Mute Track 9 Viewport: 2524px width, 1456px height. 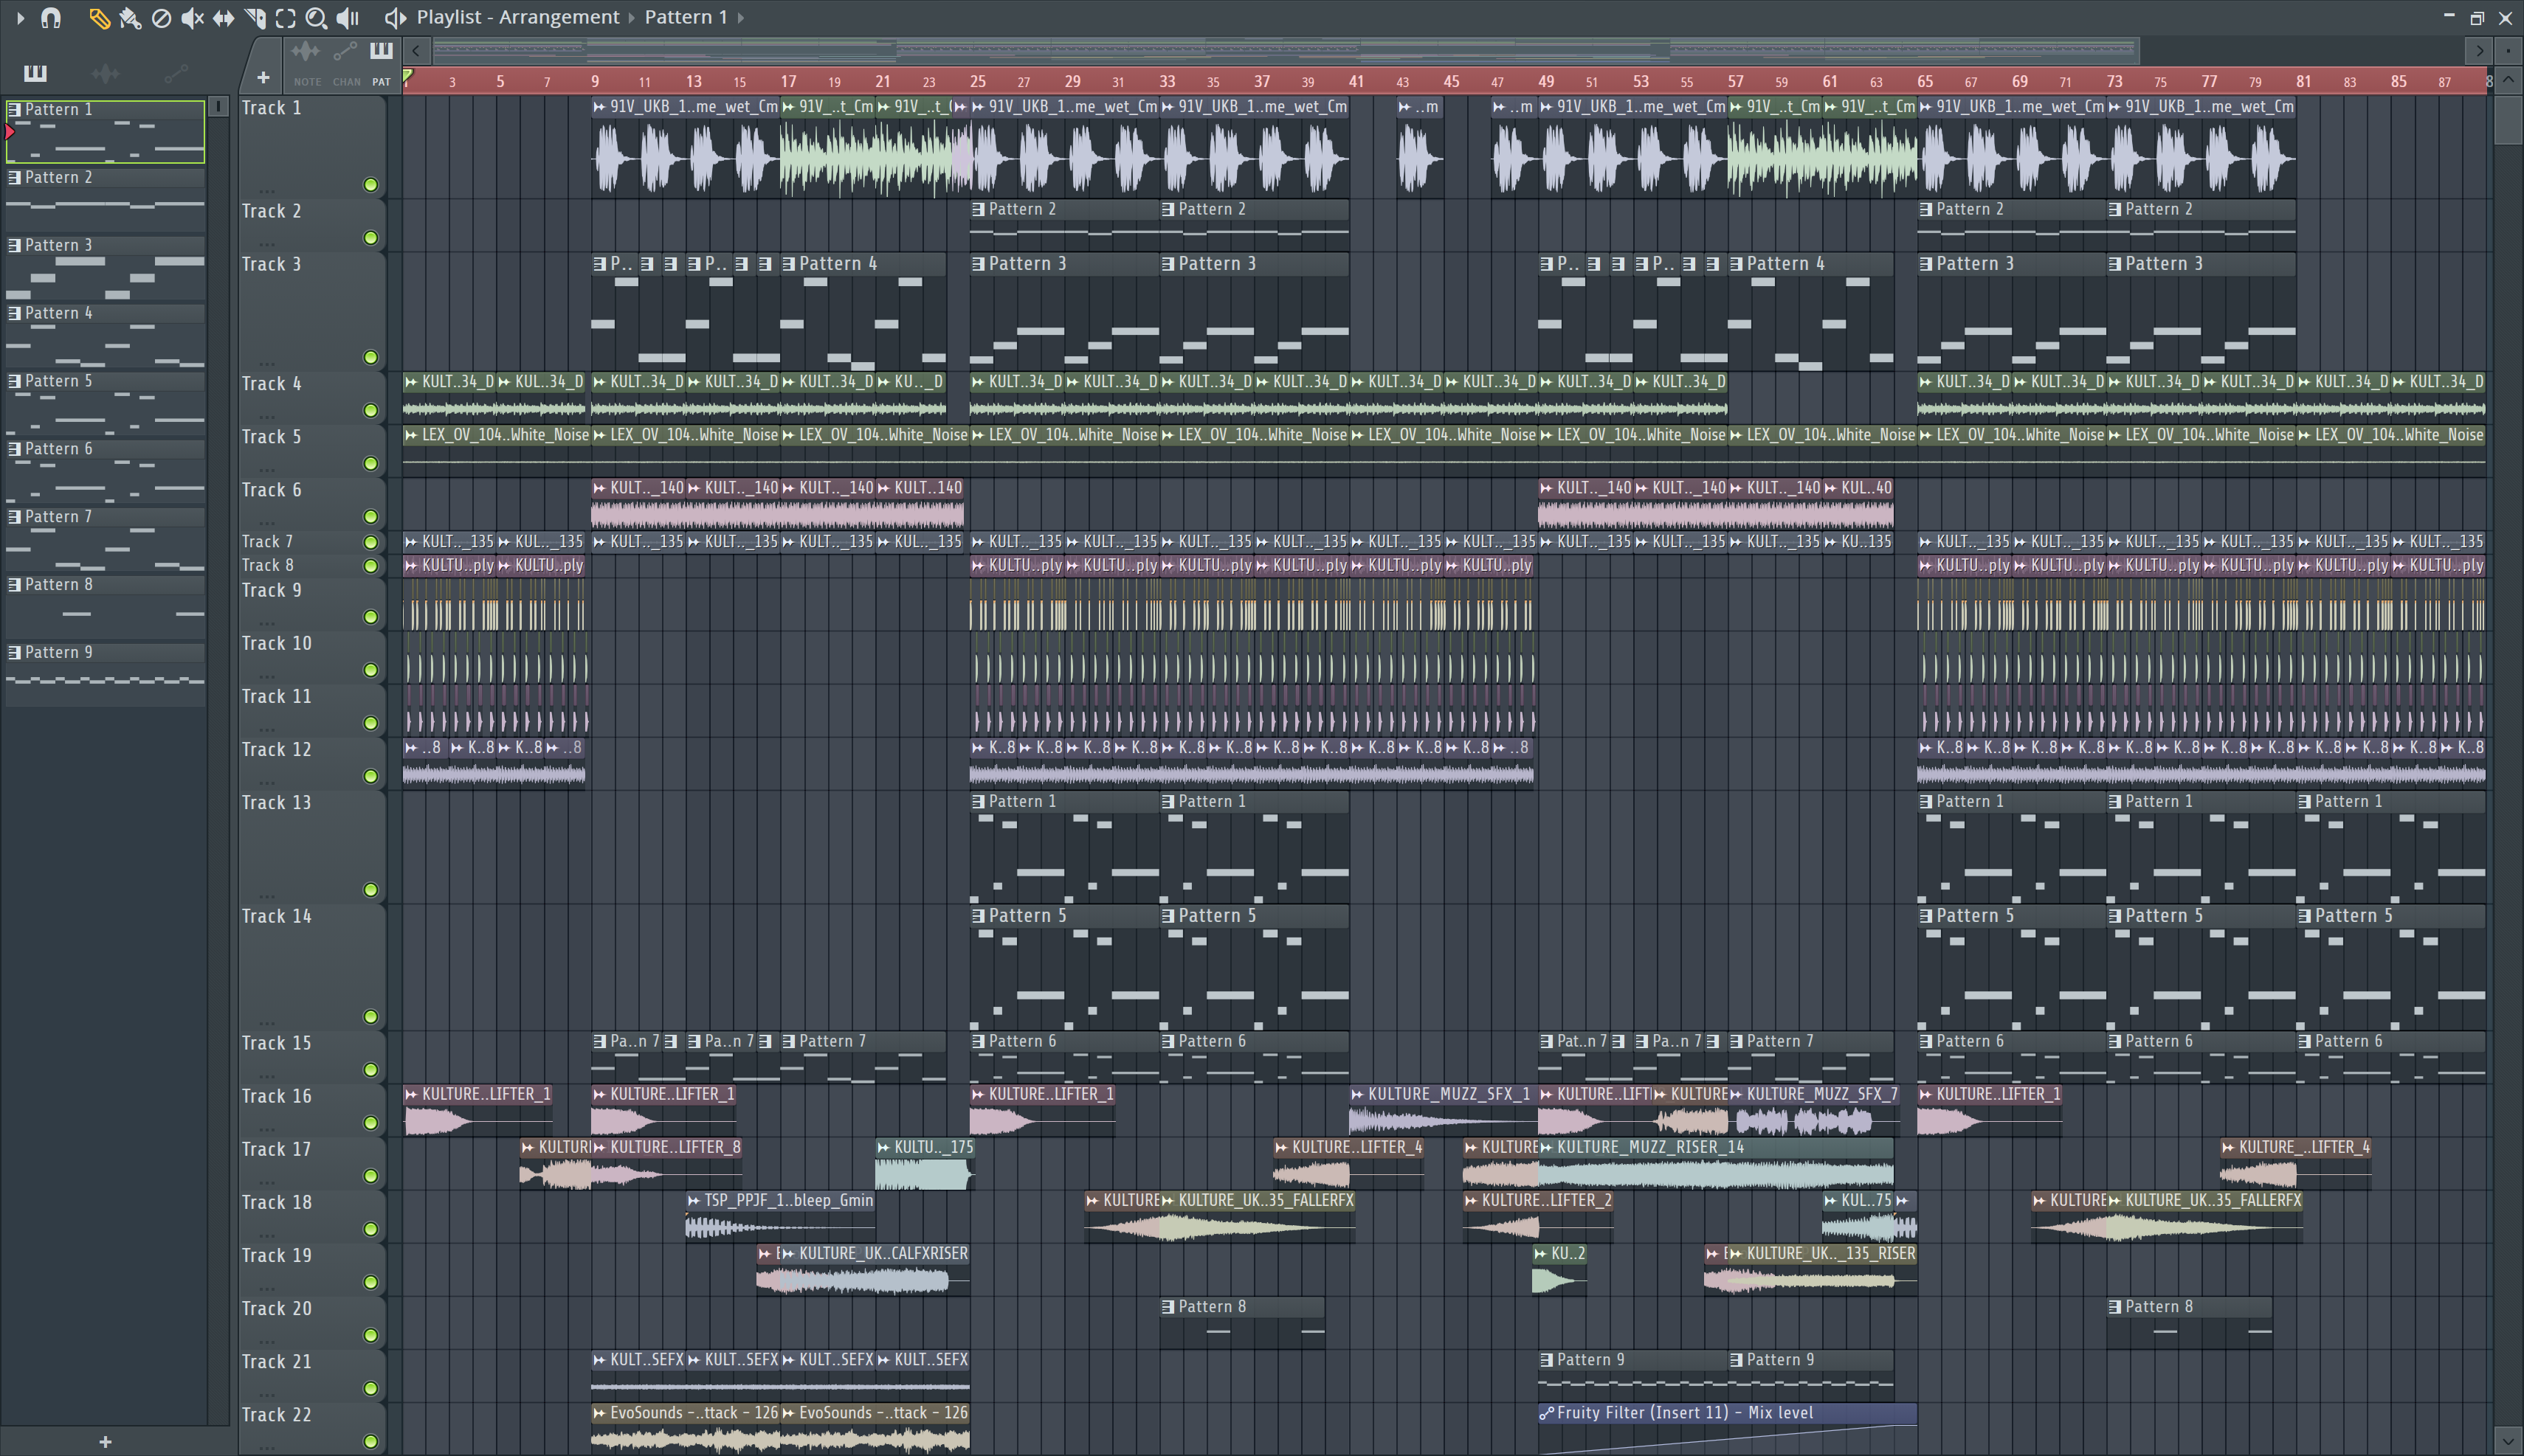click(x=370, y=616)
